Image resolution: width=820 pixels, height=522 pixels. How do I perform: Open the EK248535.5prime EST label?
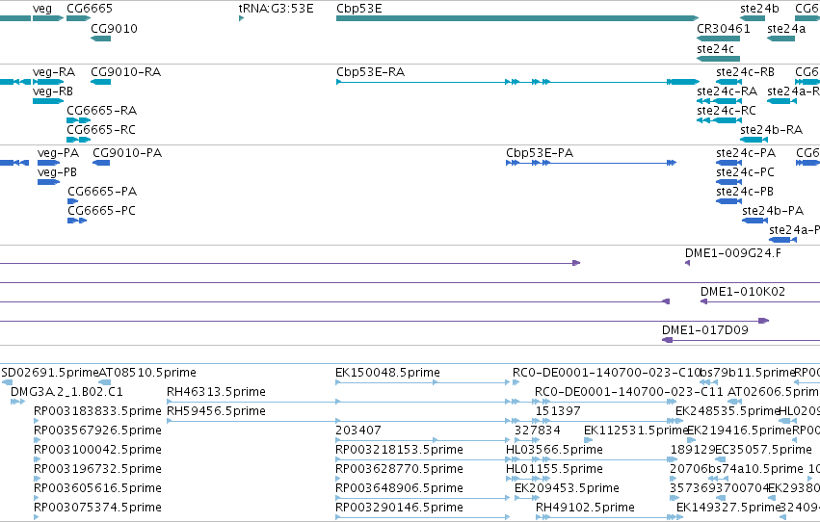(x=727, y=411)
